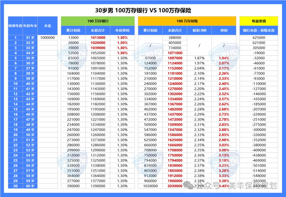Select the green '100 万存银行' header
The height and width of the screenshot is (197, 286).
pyautogui.click(x=98, y=21)
